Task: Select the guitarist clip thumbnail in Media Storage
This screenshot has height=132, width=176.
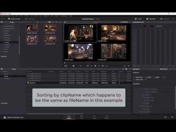Action: point(32,28)
